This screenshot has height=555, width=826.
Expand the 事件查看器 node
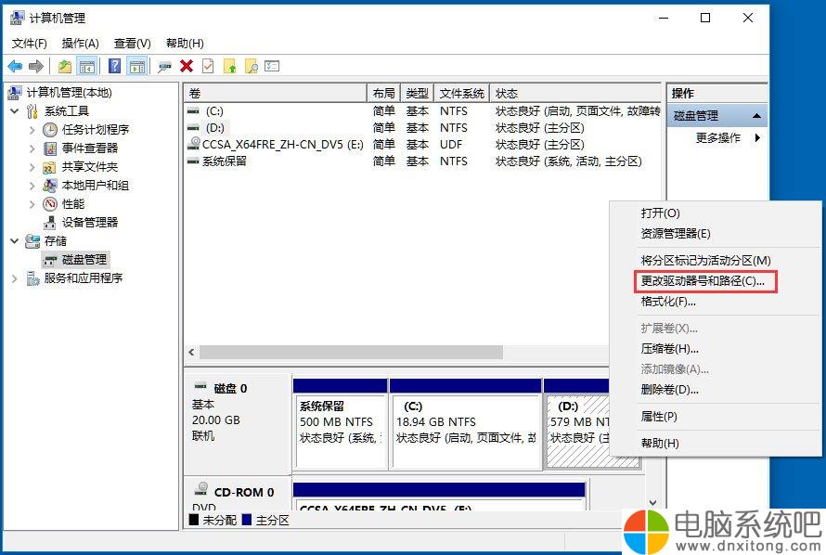click(32, 148)
